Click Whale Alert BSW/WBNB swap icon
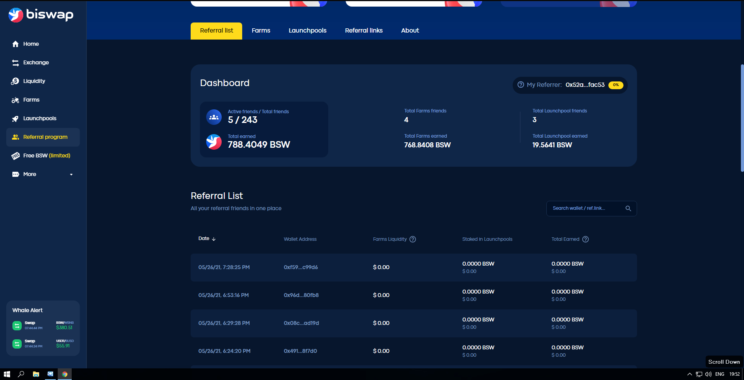Image resolution: width=744 pixels, height=380 pixels. click(17, 326)
